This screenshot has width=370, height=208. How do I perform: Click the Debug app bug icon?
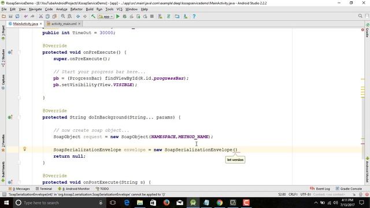[125, 16]
